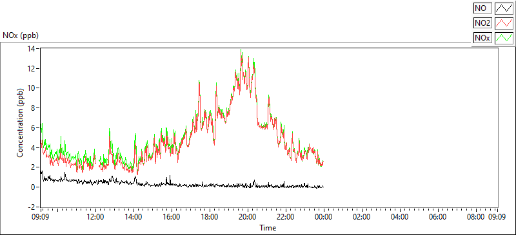Click the 20:00 time axis marker

click(248, 217)
